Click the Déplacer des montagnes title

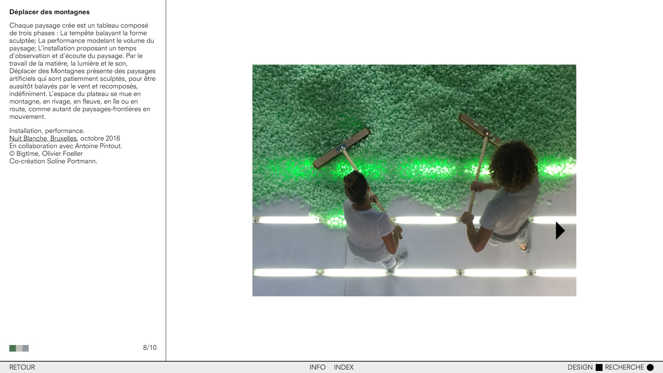pyautogui.click(x=49, y=12)
